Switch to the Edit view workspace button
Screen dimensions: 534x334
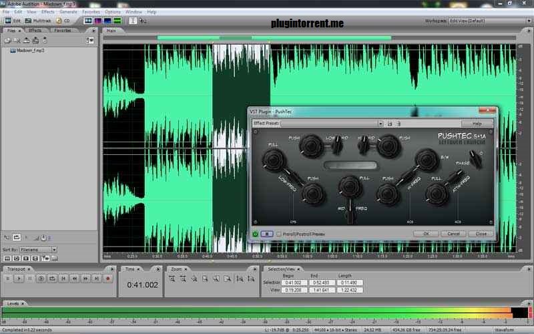13,21
